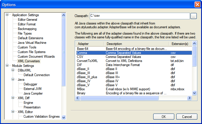The width and height of the screenshot is (202, 124).
Task: Select Presentation under XML Diff
Action: [x=32, y=107]
